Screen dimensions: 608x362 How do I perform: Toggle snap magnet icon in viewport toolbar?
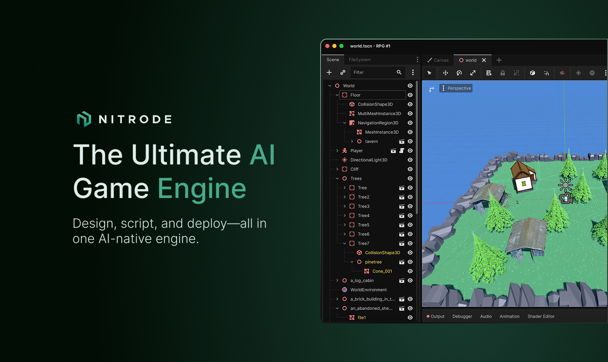click(x=546, y=73)
